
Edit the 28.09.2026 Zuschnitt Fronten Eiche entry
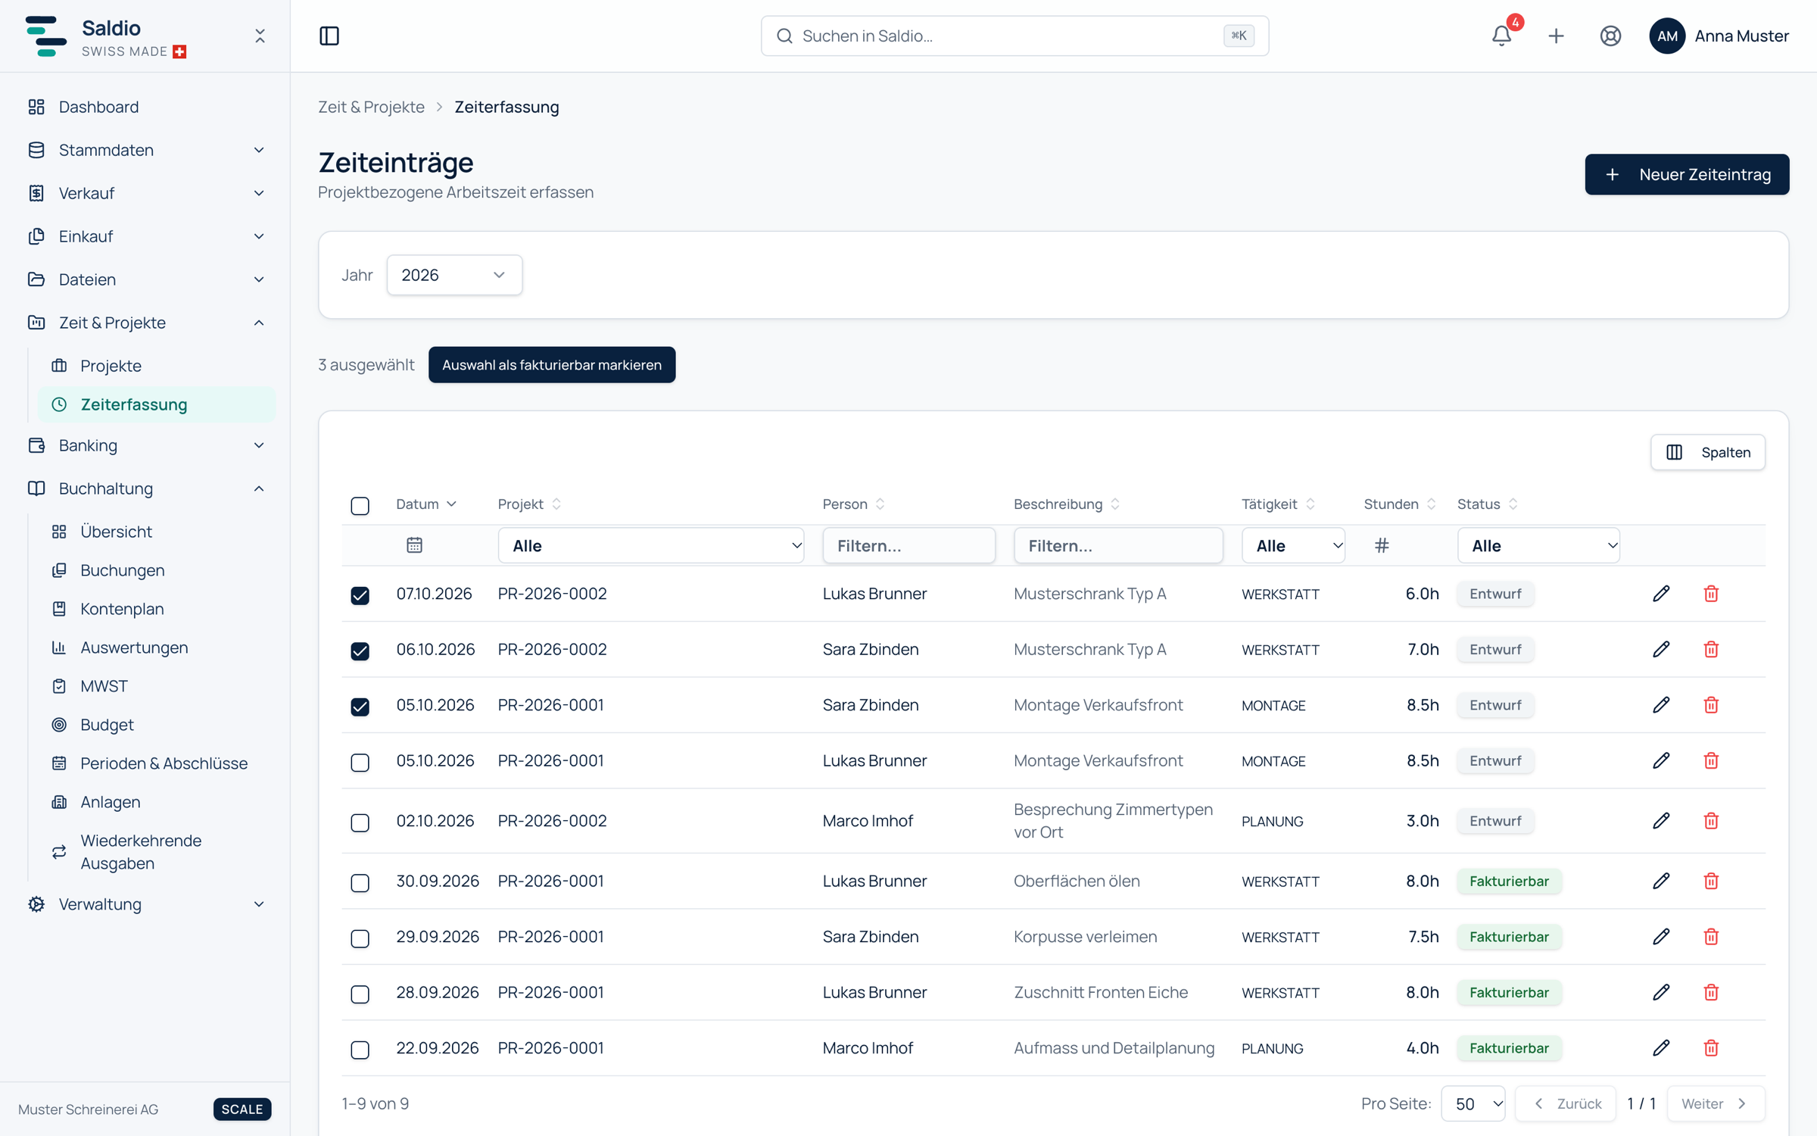click(1661, 992)
